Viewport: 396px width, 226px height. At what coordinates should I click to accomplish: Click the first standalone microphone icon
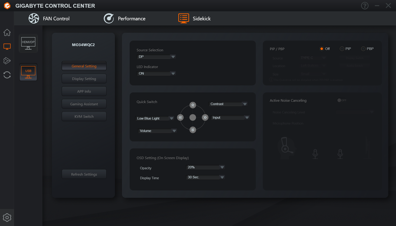(315, 154)
